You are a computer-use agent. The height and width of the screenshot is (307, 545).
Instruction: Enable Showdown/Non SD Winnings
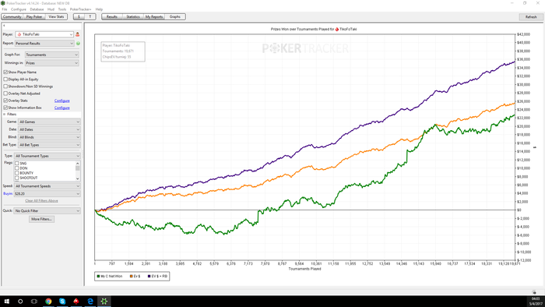click(5, 86)
